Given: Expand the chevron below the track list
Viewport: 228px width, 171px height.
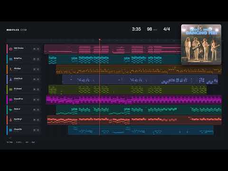Looking at the screenshot, I should point(10,138).
